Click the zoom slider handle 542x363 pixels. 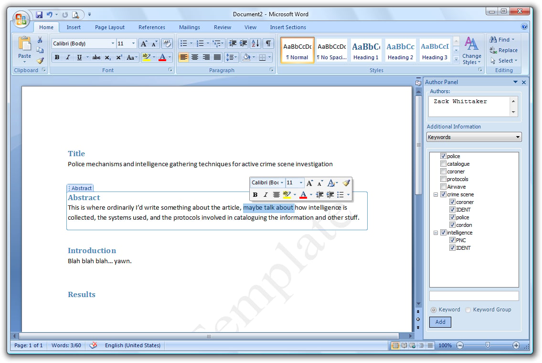[488, 345]
